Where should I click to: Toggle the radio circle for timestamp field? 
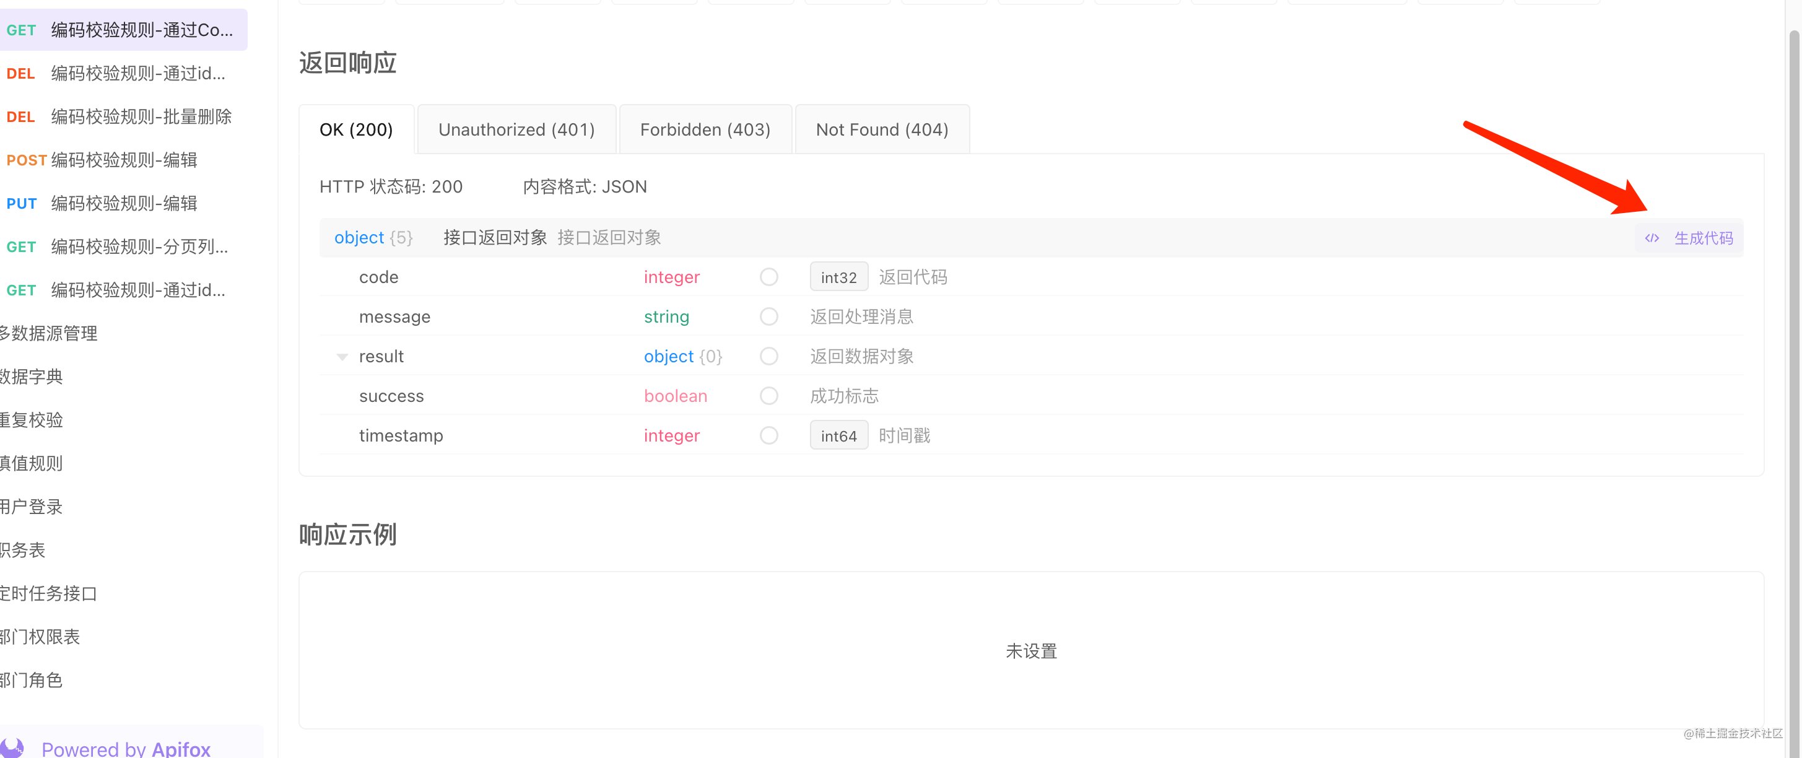768,435
